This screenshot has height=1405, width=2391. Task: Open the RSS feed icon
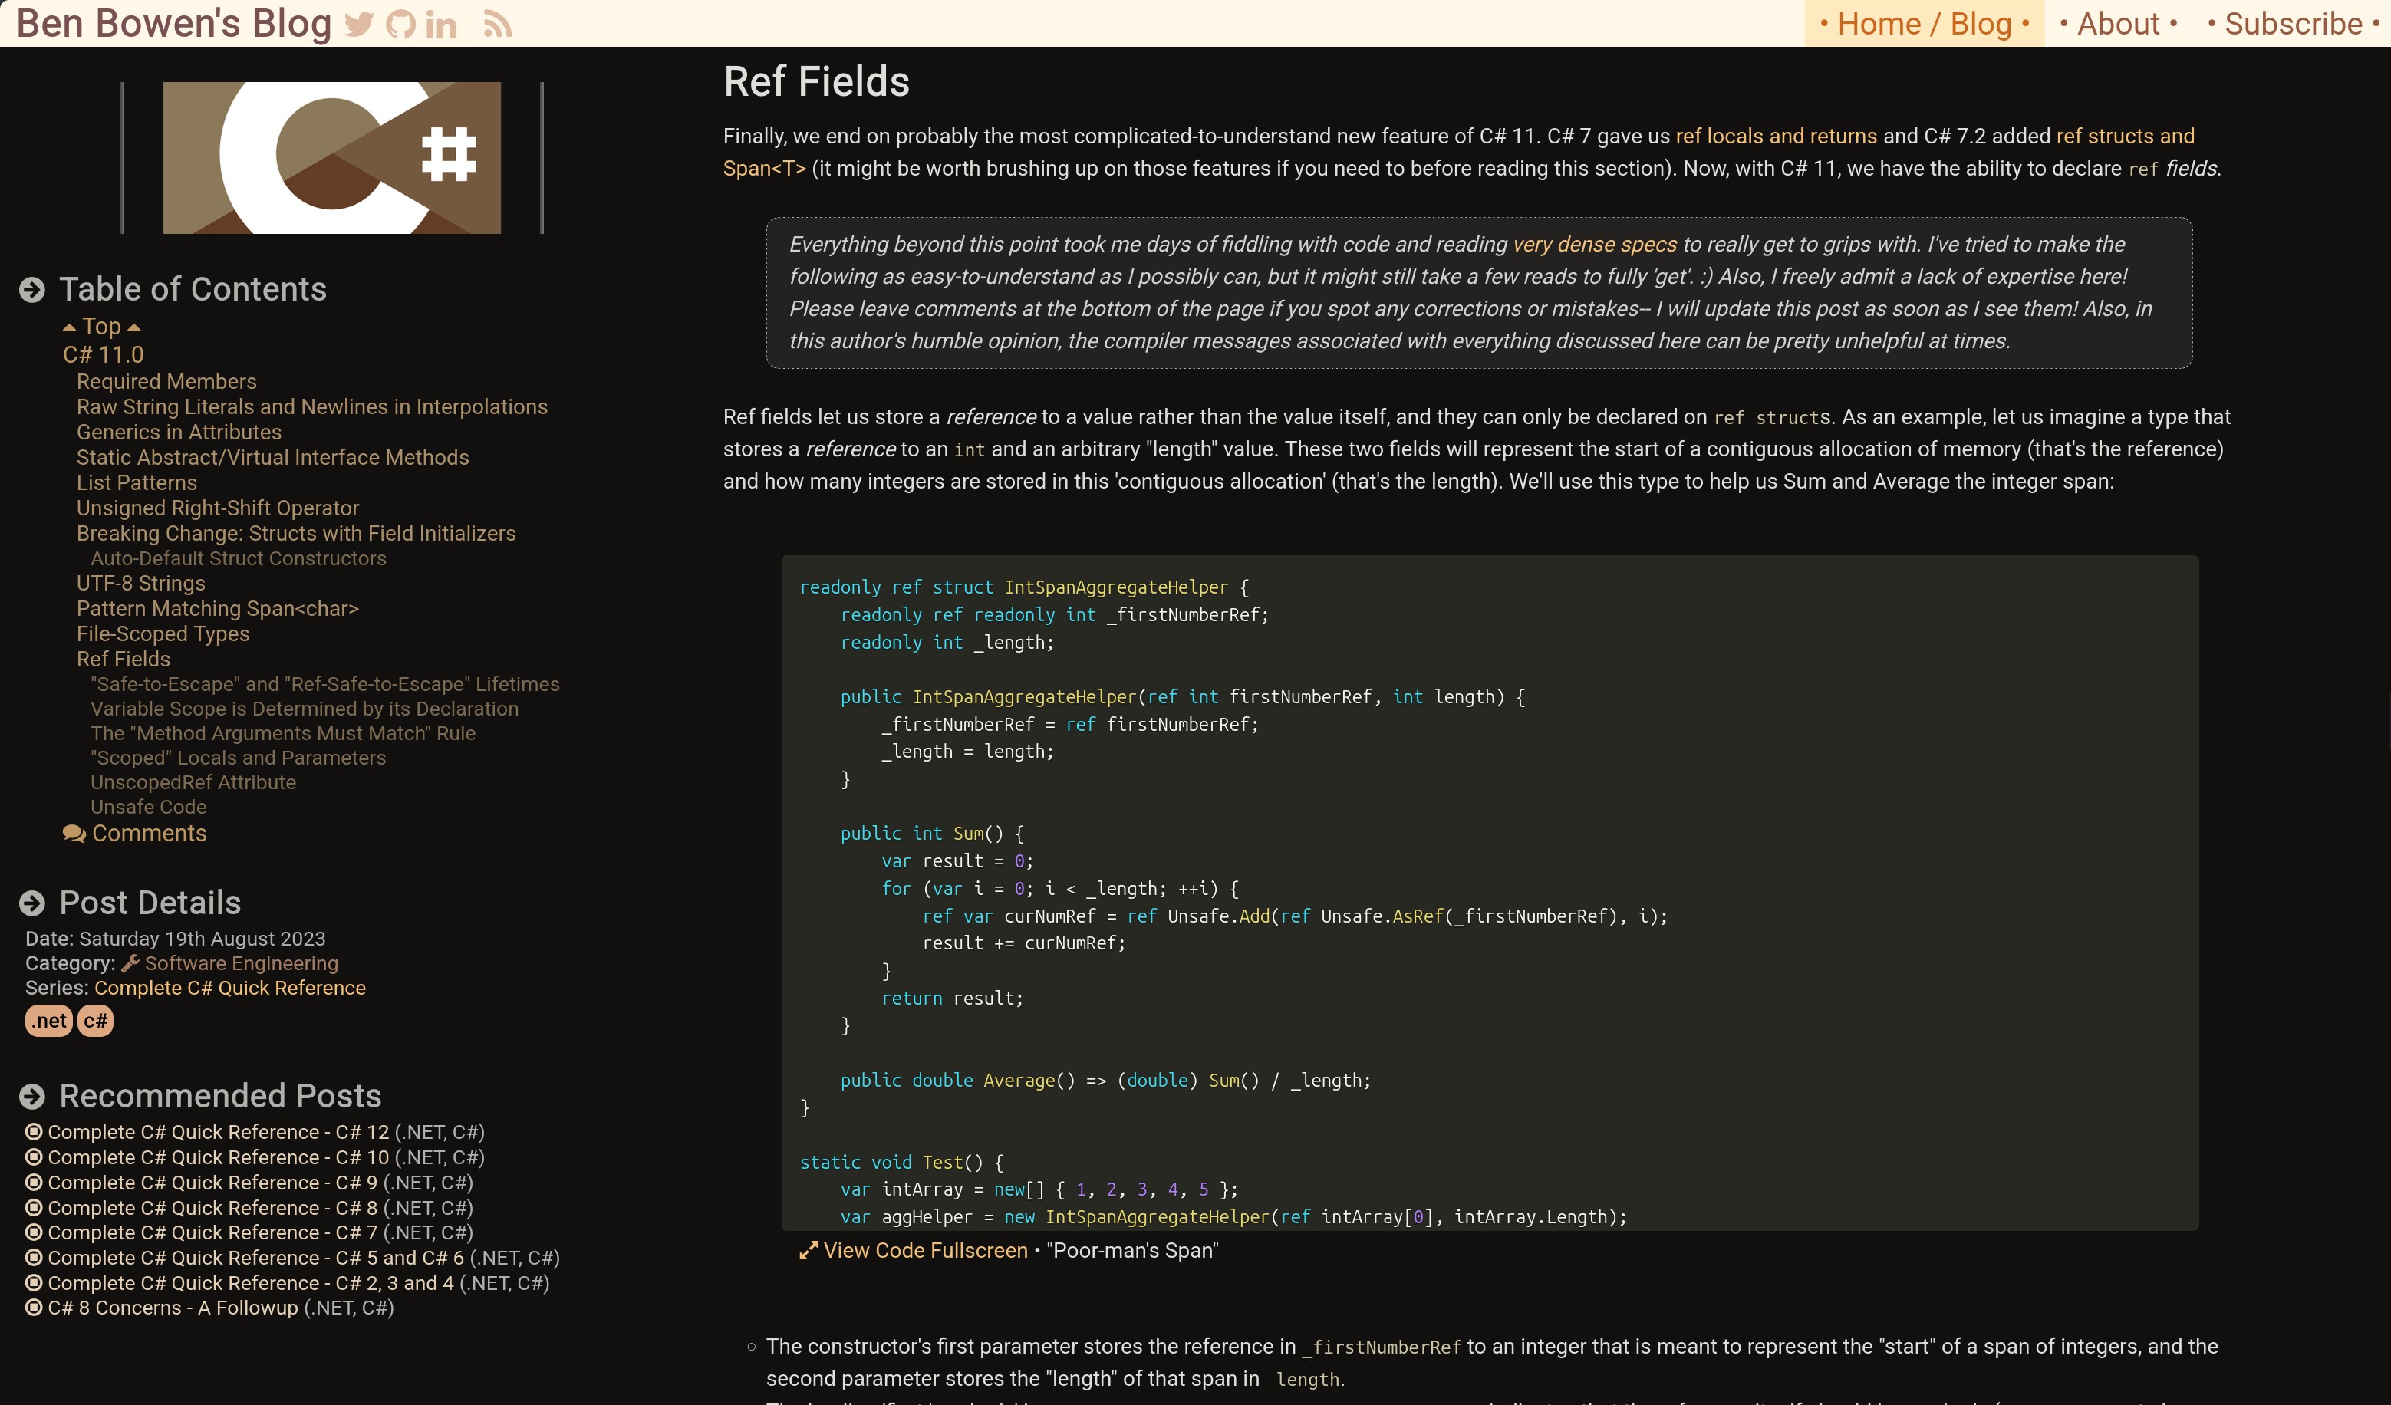[x=497, y=25]
